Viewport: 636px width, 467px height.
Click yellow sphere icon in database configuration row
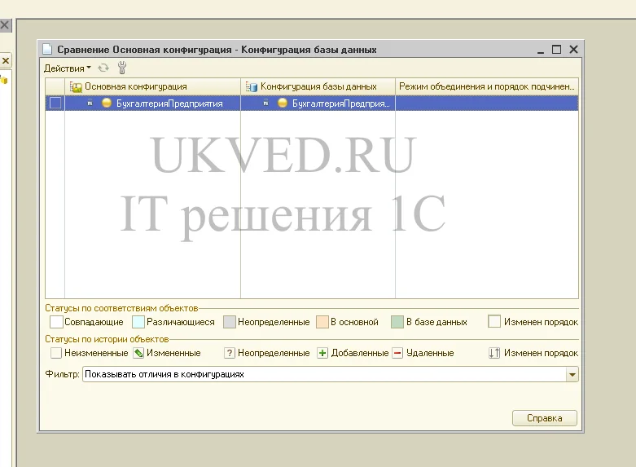pos(283,104)
